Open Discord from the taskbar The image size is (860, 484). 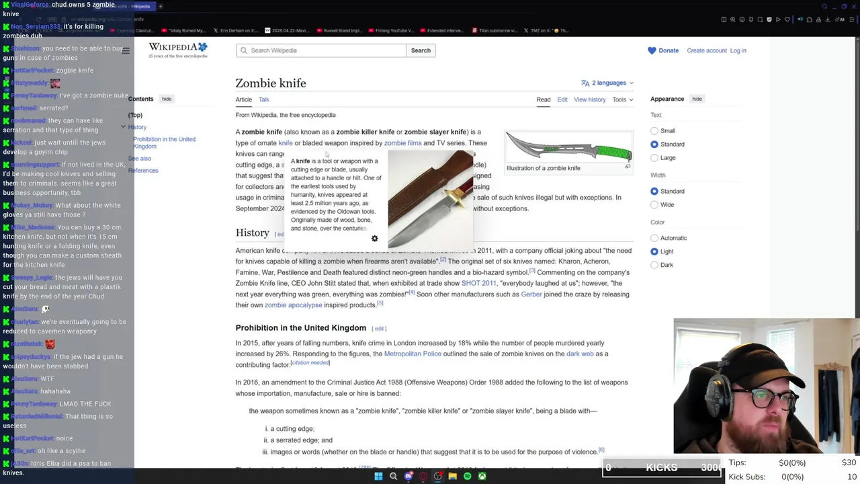pos(408,477)
